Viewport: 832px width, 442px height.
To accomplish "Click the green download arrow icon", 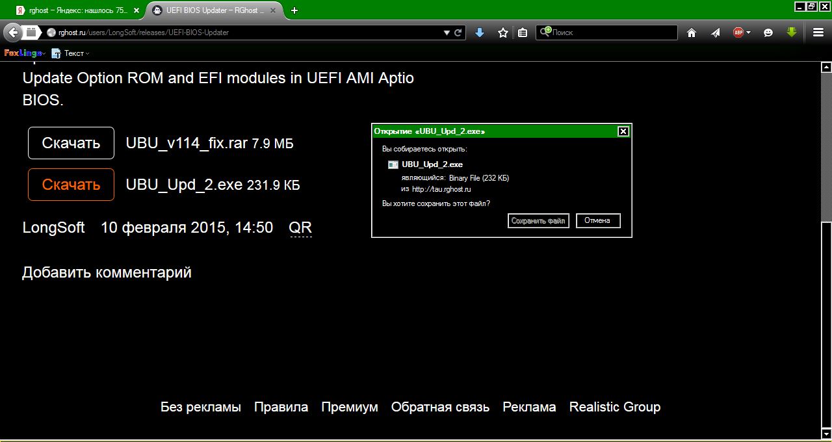I will 792,32.
